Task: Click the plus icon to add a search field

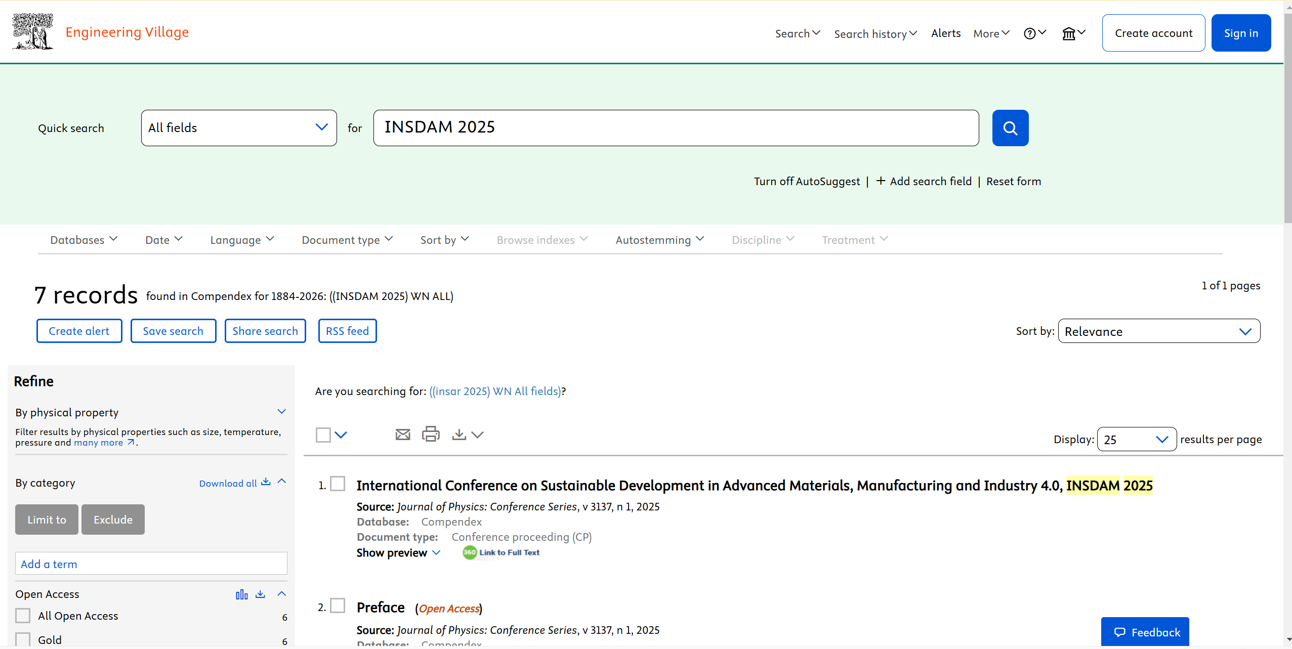Action: coord(881,181)
